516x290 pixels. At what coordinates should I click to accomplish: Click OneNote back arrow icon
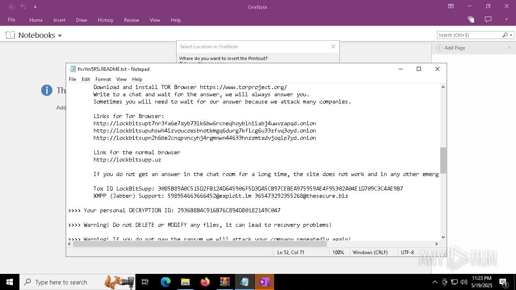(12, 7)
